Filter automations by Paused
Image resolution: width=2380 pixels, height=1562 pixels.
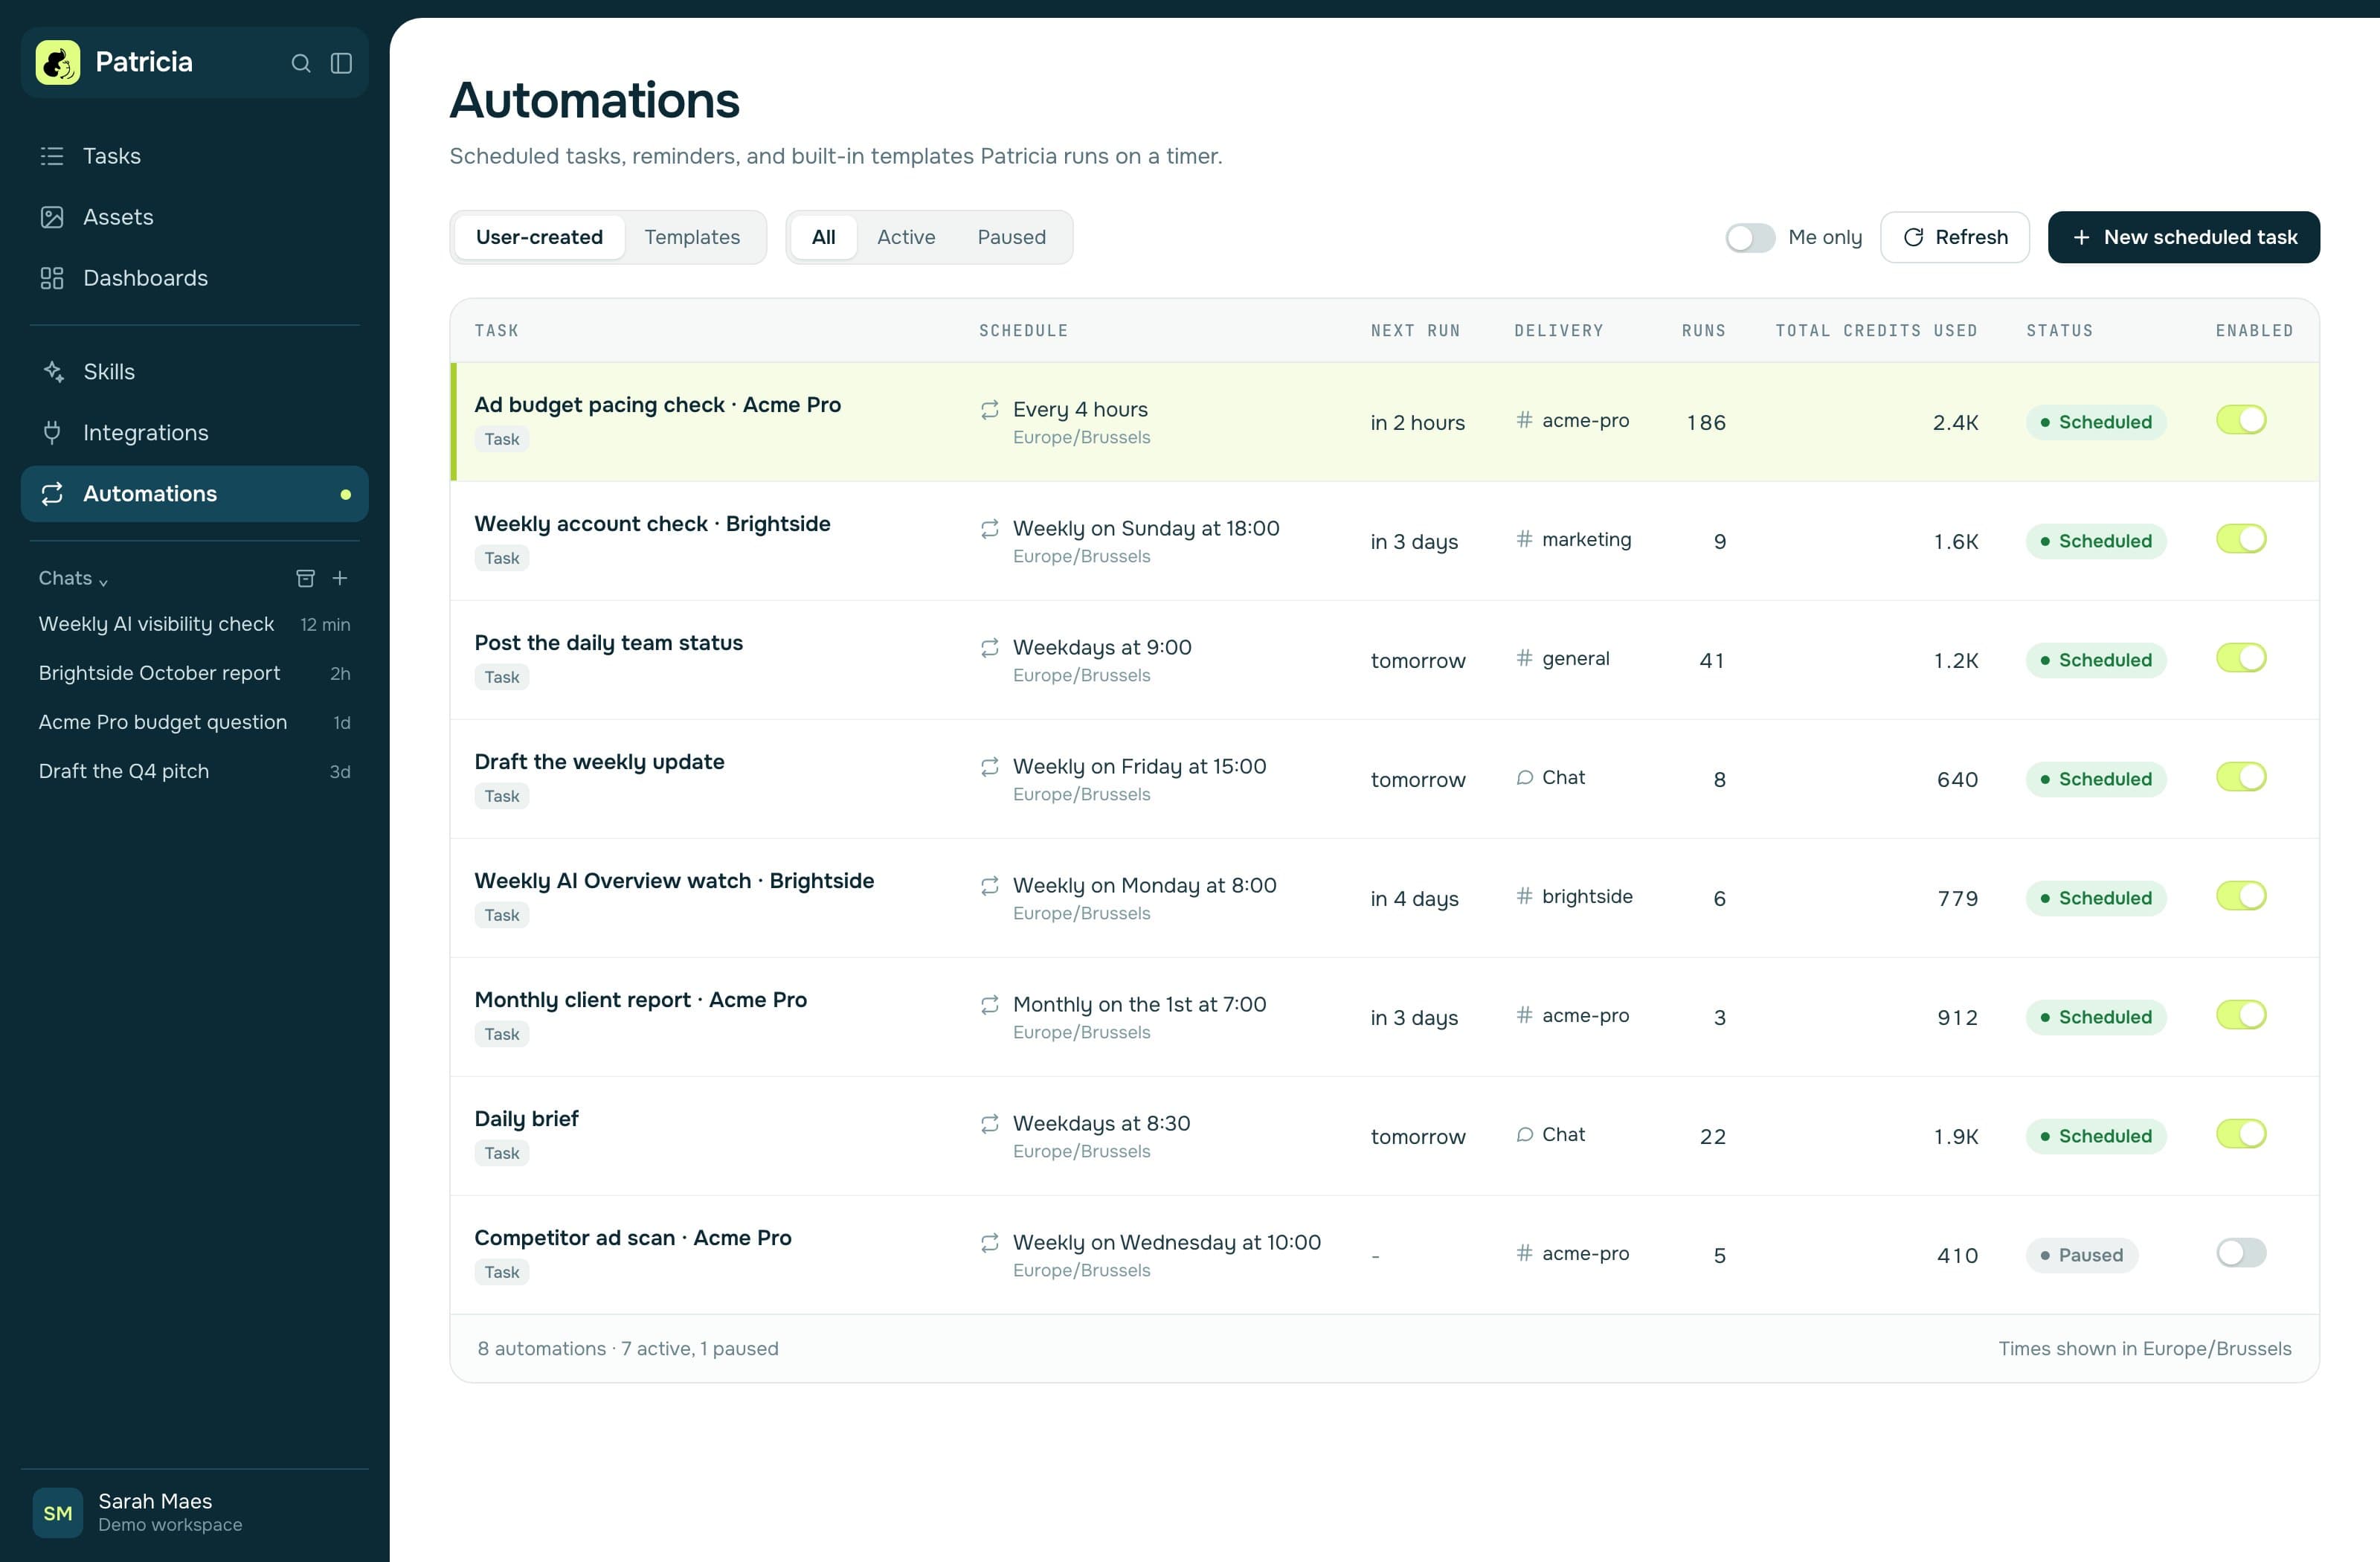coord(1011,237)
